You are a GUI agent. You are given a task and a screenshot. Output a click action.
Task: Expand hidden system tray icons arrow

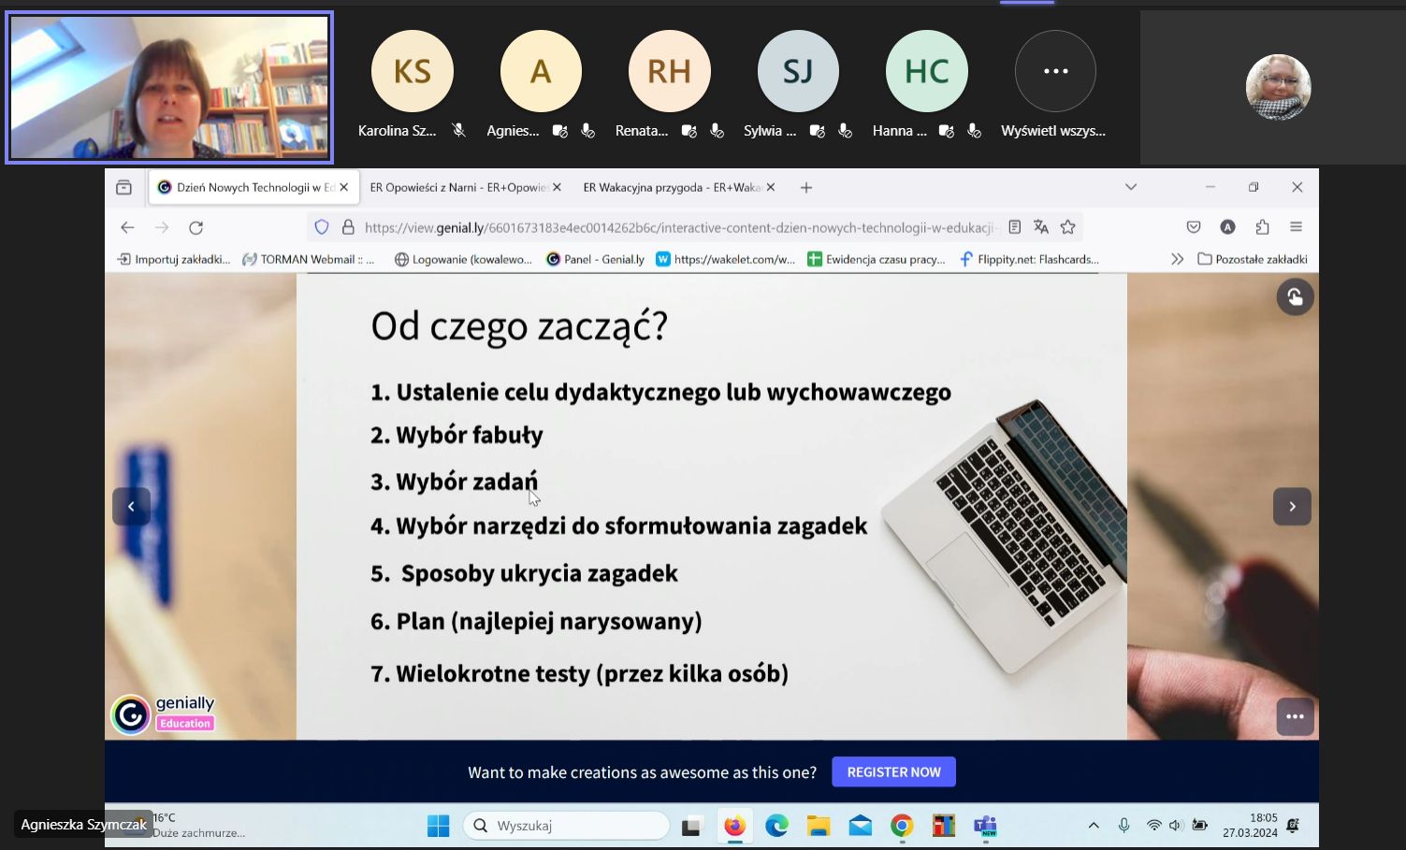point(1093,826)
